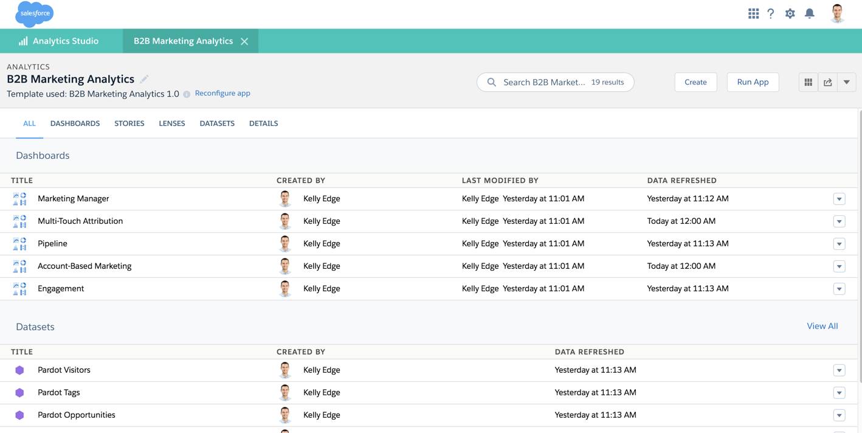Focus the Search B2B Market field
Viewport: 862px width, 433px height.
coord(555,82)
